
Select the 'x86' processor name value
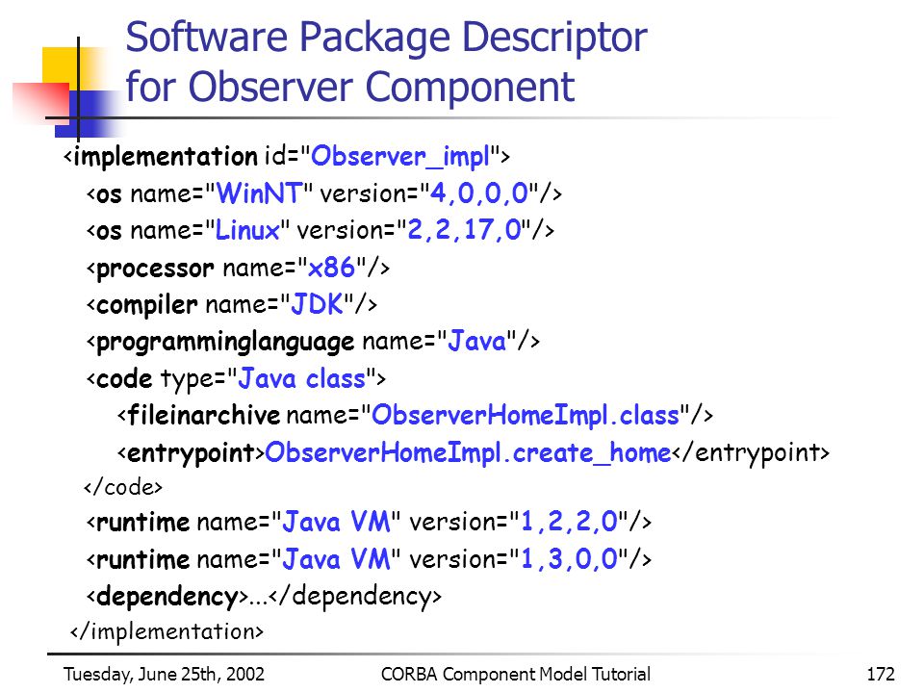pyautogui.click(x=332, y=268)
